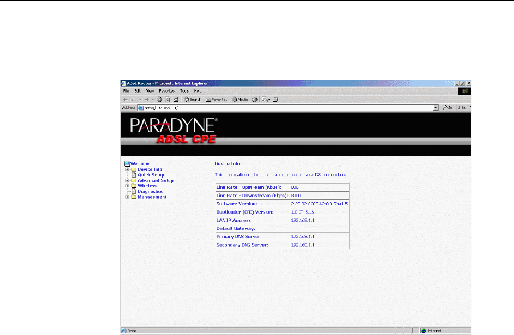This screenshot has width=514, height=335.
Task: Expand the Wireless tree node
Action: click(127, 186)
